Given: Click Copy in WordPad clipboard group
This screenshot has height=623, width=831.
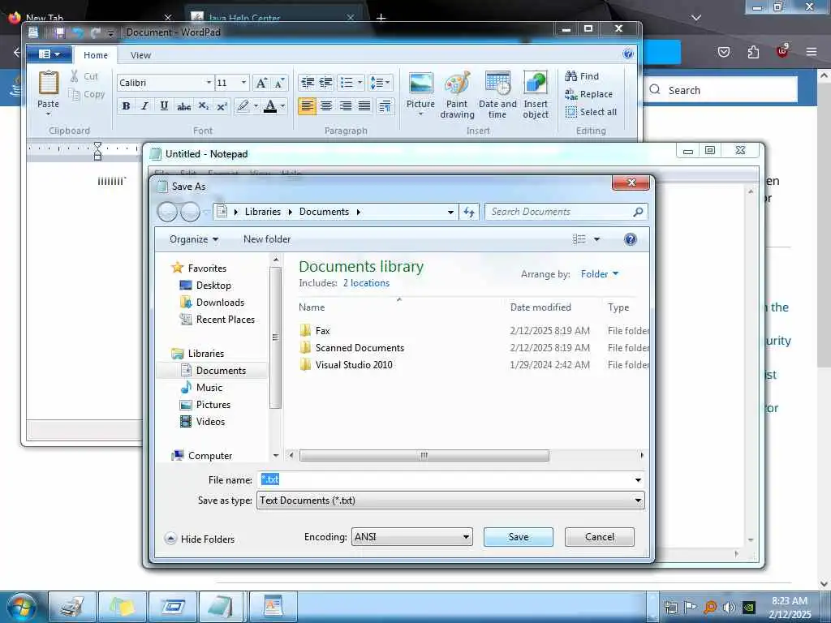Looking at the screenshot, I should click(x=87, y=94).
